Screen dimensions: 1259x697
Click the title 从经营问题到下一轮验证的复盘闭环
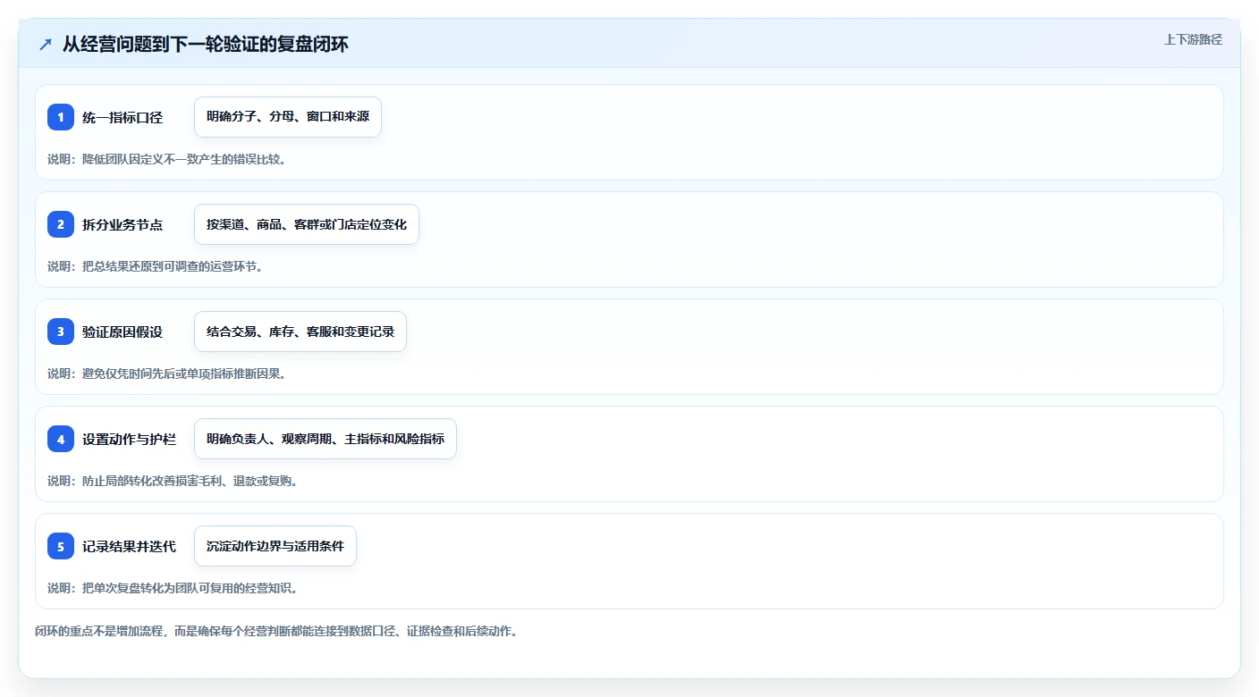coord(205,45)
